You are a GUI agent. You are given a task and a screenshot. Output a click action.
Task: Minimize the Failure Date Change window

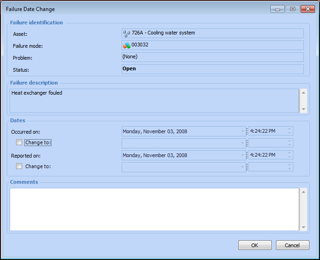[x=277, y=9]
